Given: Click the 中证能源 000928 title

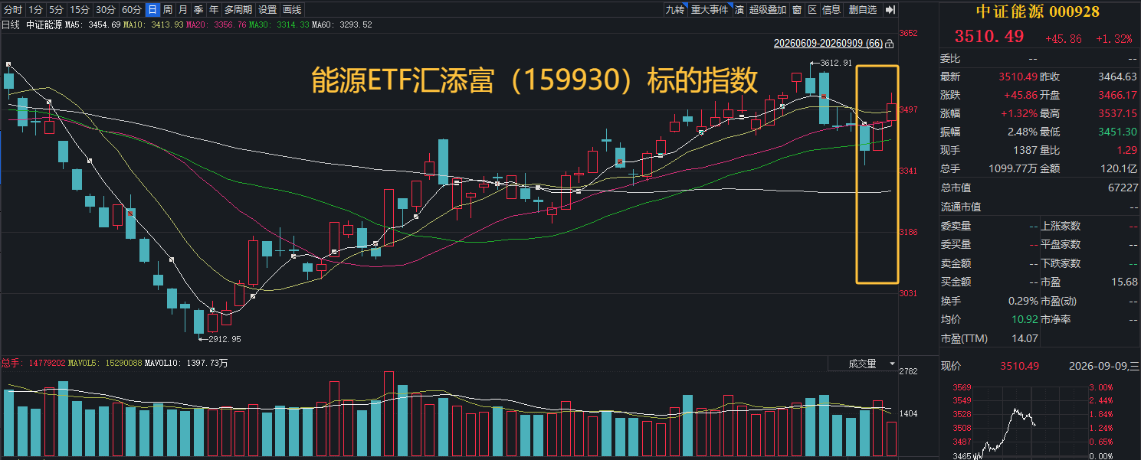Looking at the screenshot, I should click(1038, 11).
